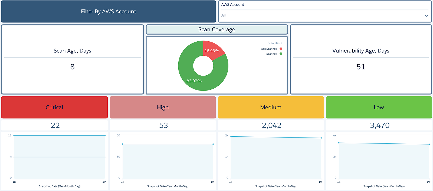Click day 18 data point in Low chart
The width and height of the screenshot is (433, 191).
[x=339, y=143]
